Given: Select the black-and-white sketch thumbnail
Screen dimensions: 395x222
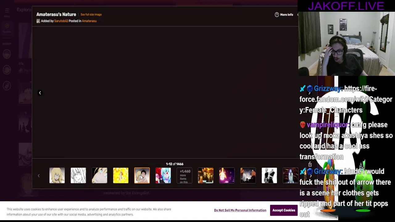Looking at the screenshot, I should click(x=78, y=175).
